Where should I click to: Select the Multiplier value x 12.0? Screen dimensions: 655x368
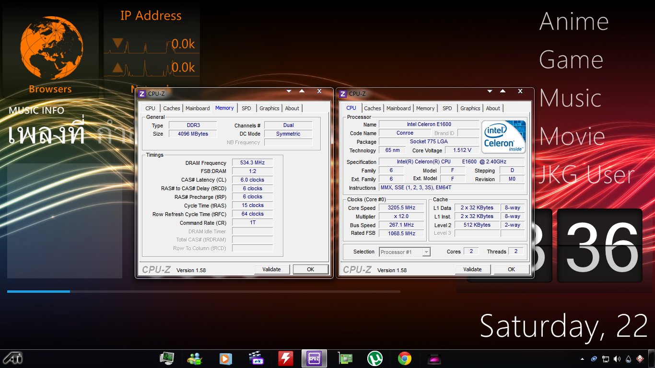click(x=402, y=217)
